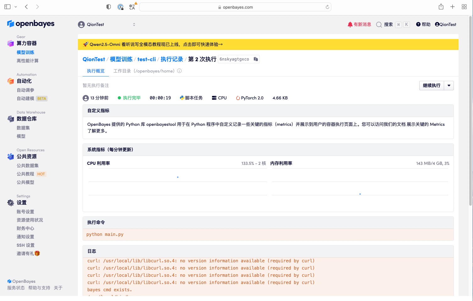Copy the execution ID 6nskyagtgxco
The height and width of the screenshot is (301, 473).
[x=256, y=59]
